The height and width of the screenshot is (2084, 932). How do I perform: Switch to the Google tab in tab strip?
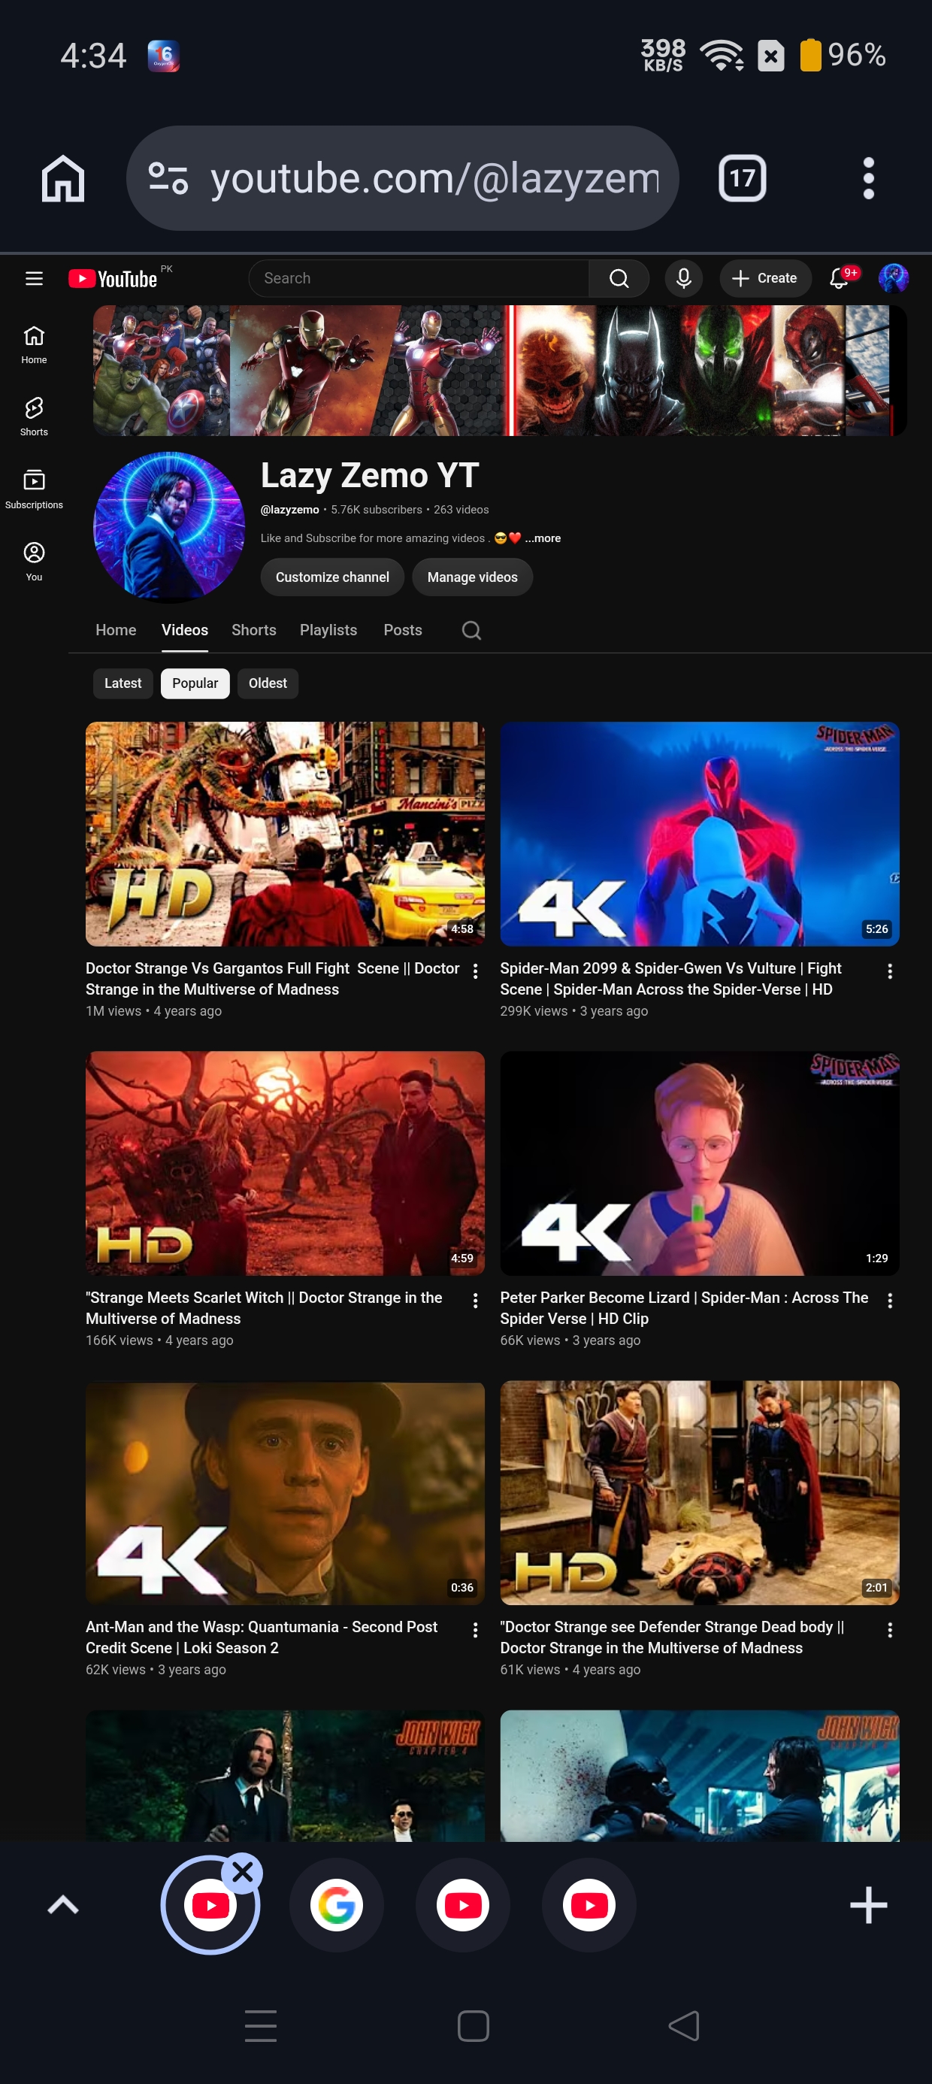337,1904
